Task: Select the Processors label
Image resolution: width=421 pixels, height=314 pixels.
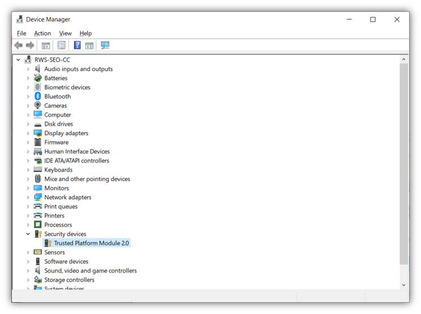Action: coord(59,225)
